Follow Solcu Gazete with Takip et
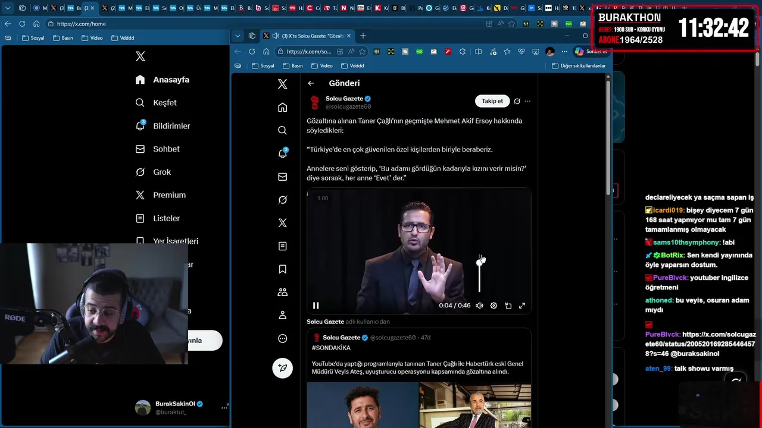Viewport: 762px width, 428px height. 492,101
